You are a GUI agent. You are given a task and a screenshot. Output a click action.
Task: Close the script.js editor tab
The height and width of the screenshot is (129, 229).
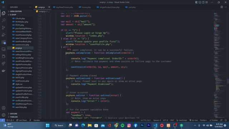pos(49,7)
